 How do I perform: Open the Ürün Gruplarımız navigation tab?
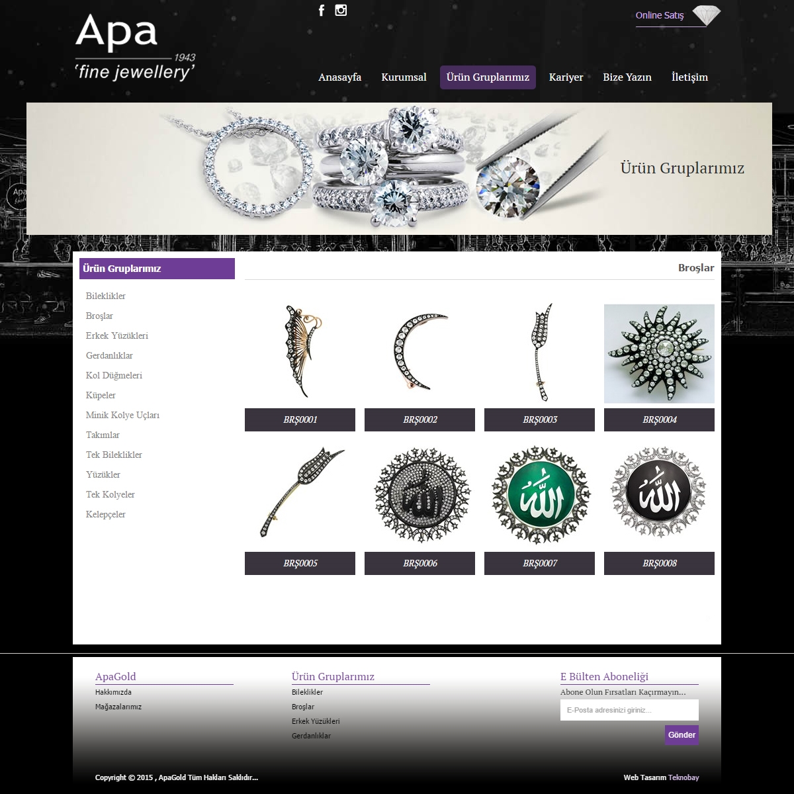[x=488, y=77]
